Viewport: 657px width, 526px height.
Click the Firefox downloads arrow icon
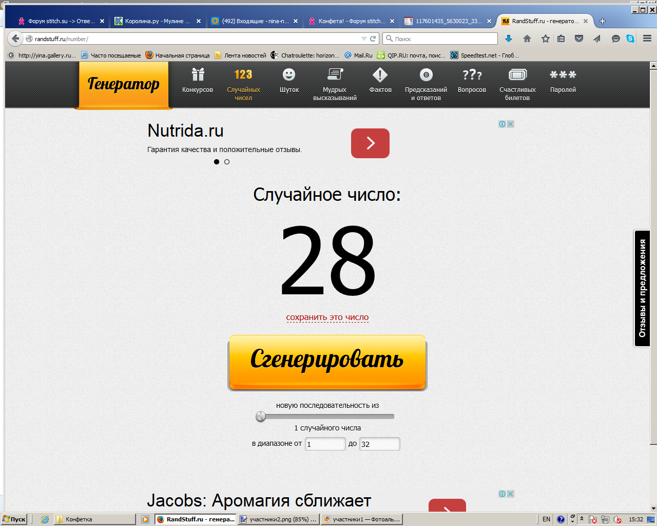coord(509,39)
